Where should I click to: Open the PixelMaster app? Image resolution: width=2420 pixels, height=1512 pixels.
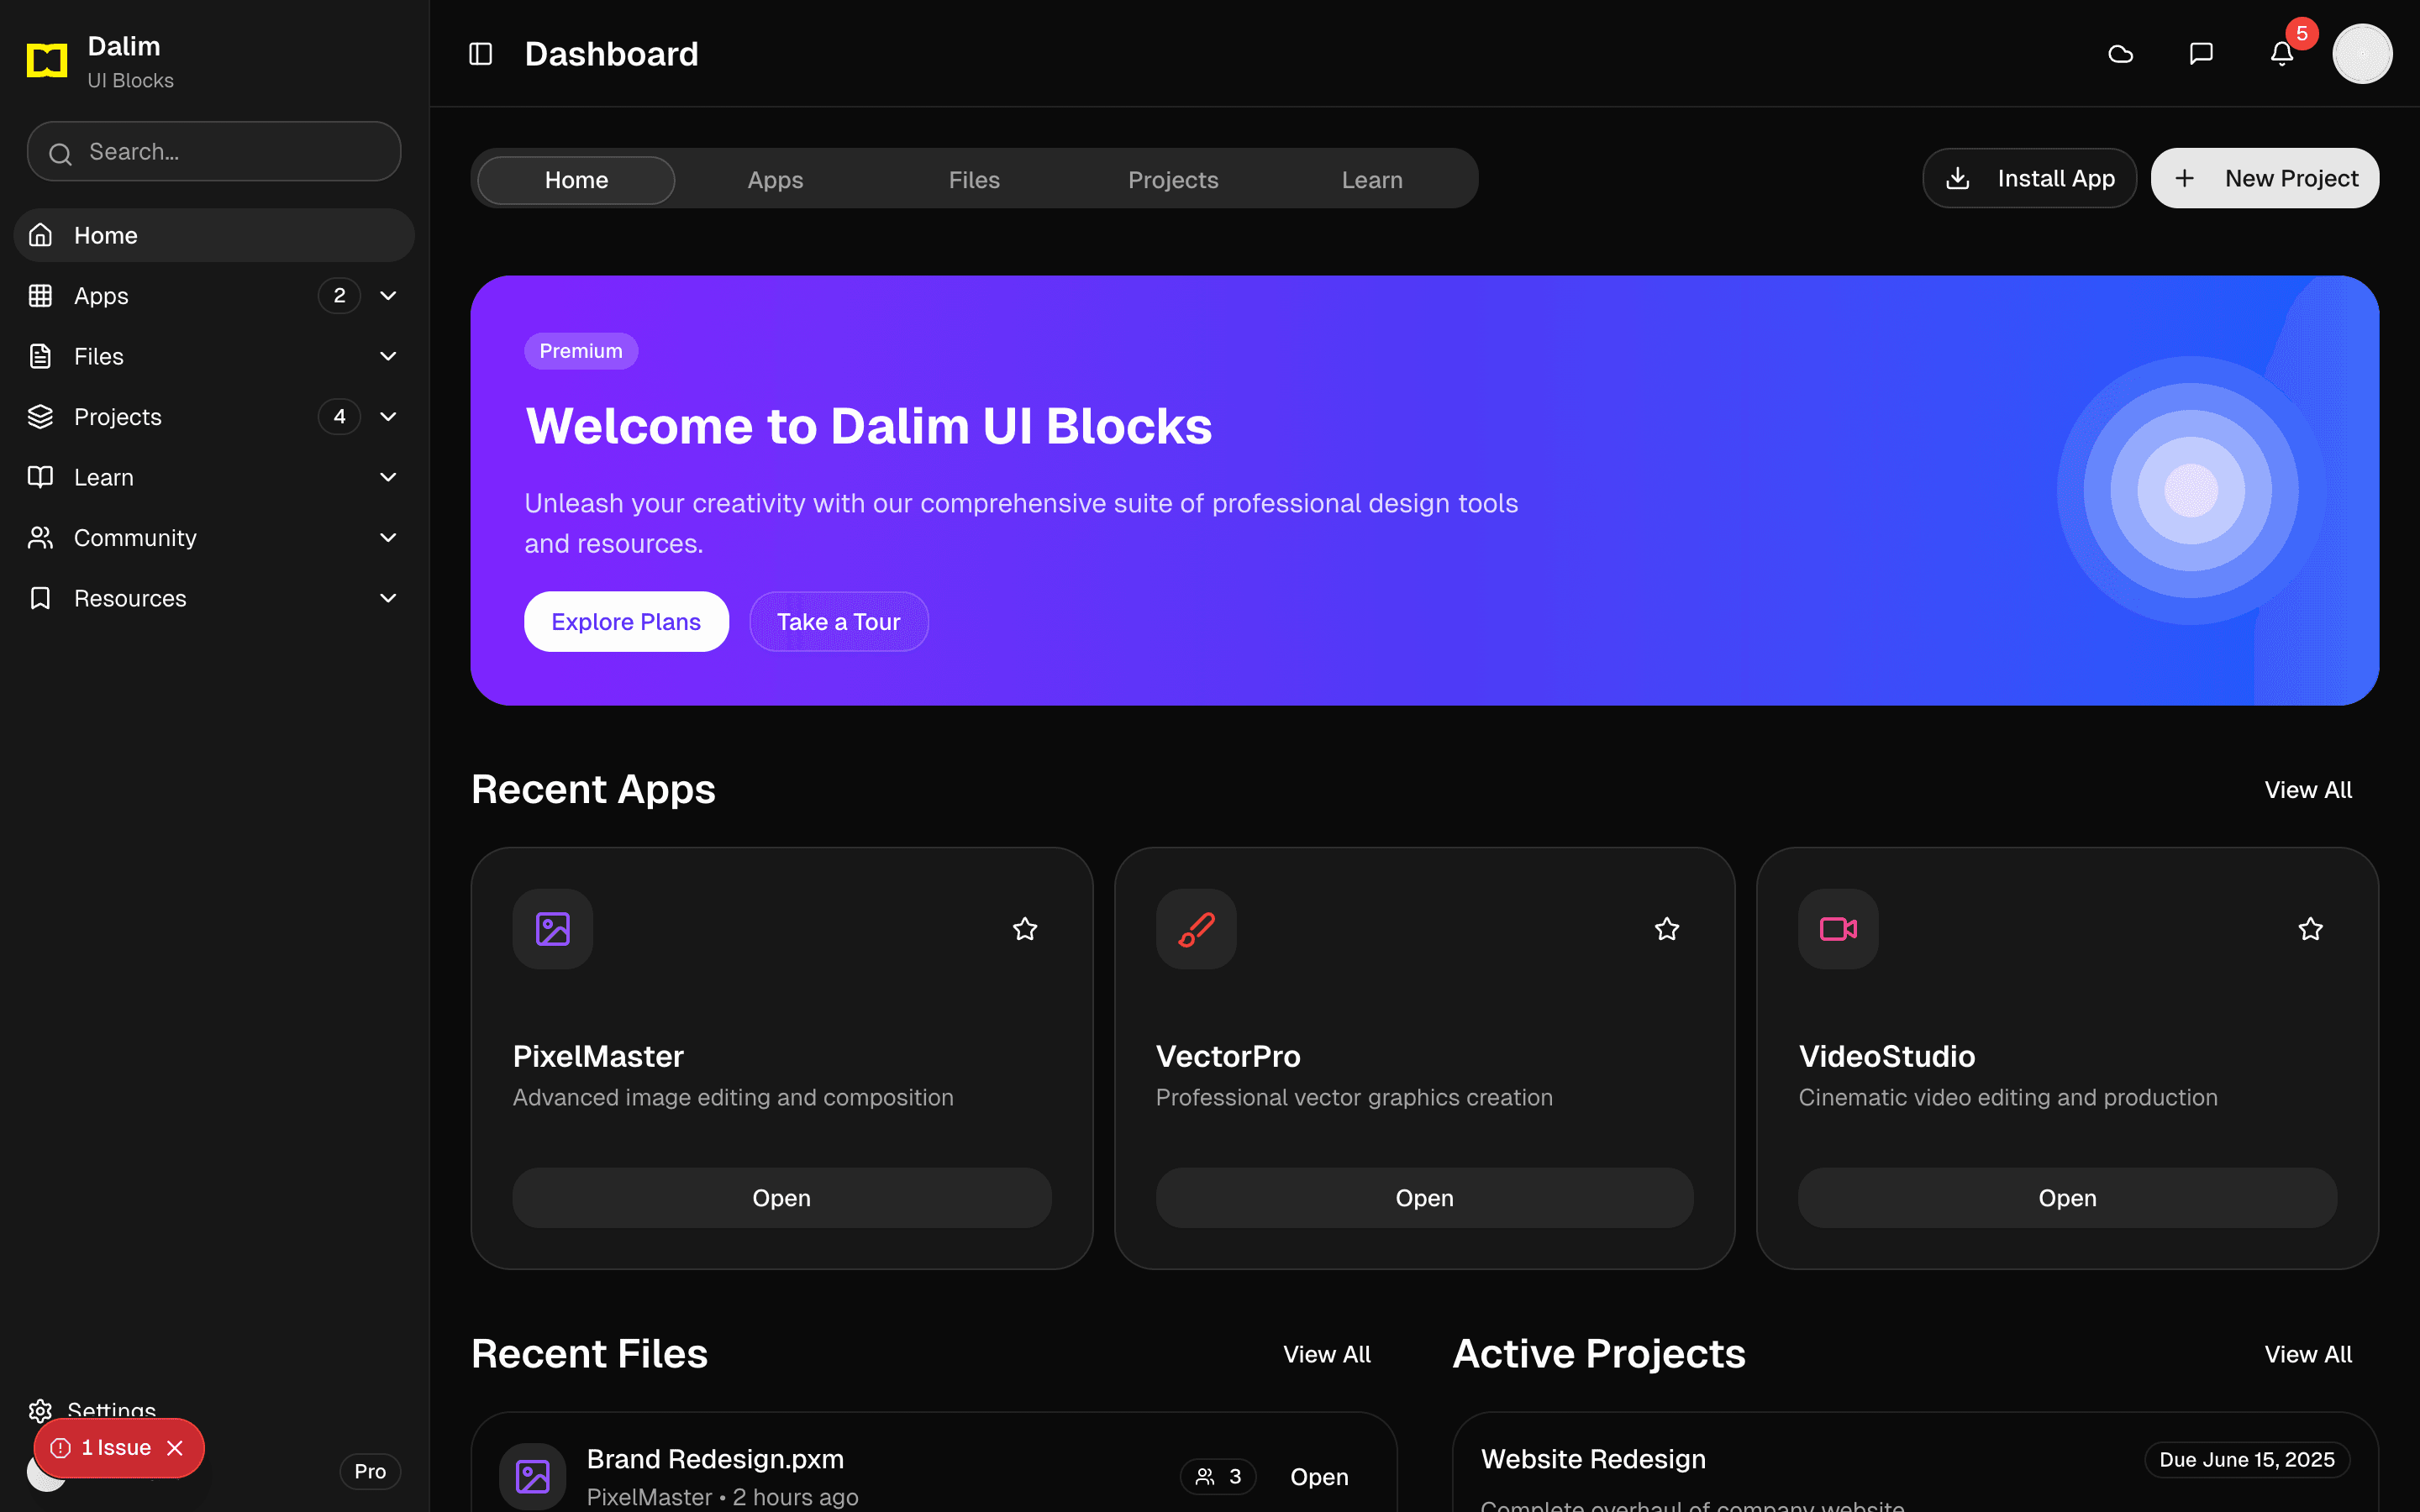pos(782,1197)
